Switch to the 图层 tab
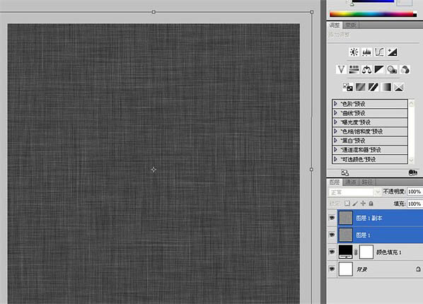This screenshot has height=304, width=423. pyautogui.click(x=335, y=182)
